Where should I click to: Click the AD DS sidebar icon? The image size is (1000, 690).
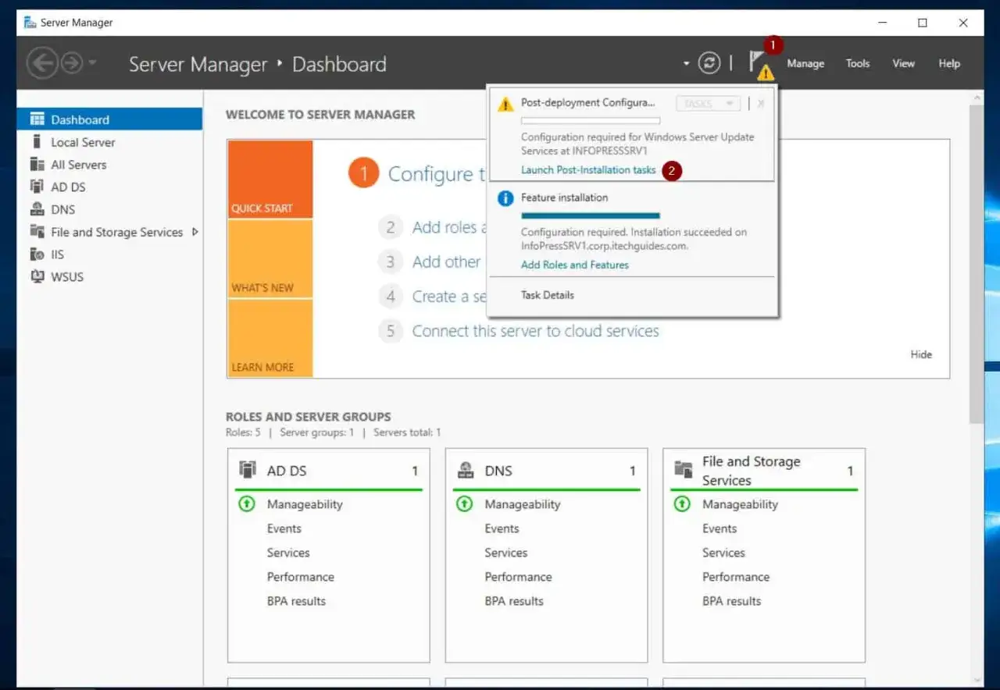tap(37, 187)
